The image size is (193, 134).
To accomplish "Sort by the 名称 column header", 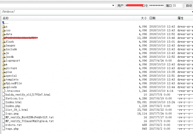I will tap(6, 18).
